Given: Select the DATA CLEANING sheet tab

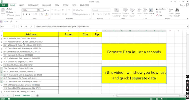Looking at the screenshot, I should tap(22, 96).
